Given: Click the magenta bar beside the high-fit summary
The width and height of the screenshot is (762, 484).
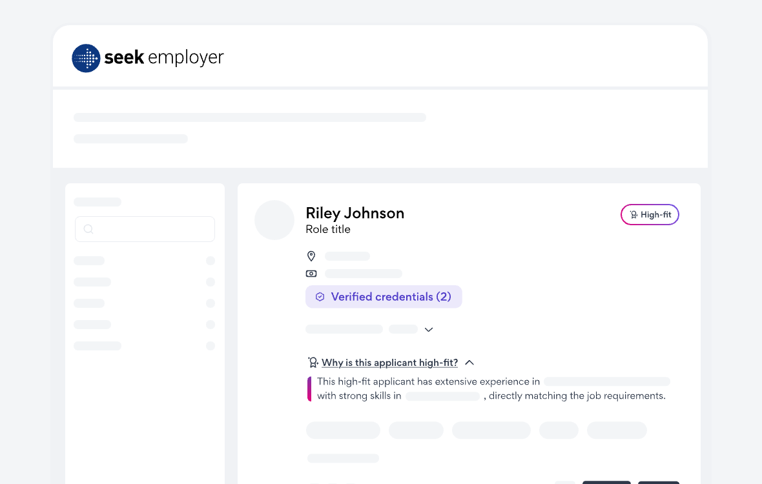Looking at the screenshot, I should (309, 389).
